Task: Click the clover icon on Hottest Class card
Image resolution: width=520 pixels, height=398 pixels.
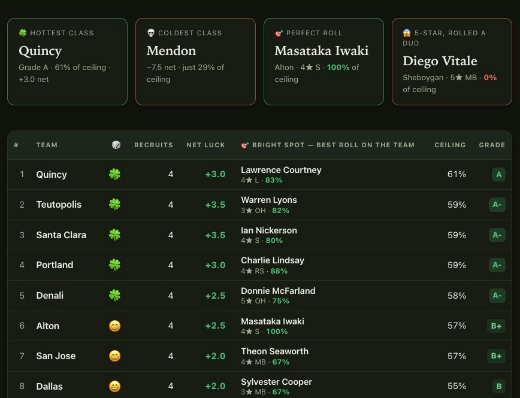Action: (x=23, y=33)
